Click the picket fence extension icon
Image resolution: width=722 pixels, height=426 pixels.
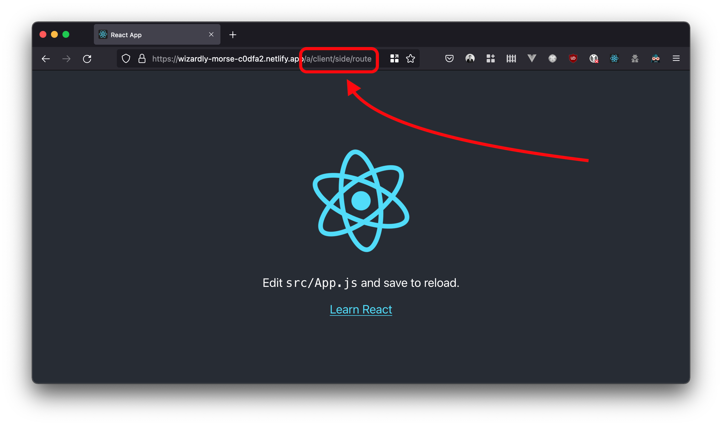tap(511, 59)
